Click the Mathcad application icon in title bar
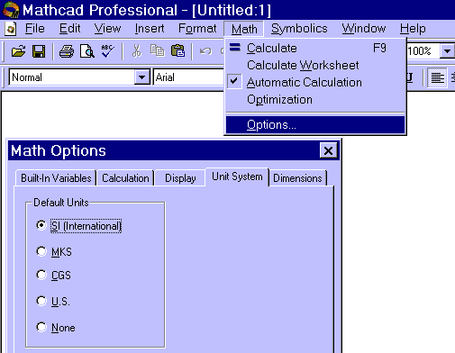Screen dimensions: 455x353 11,10
